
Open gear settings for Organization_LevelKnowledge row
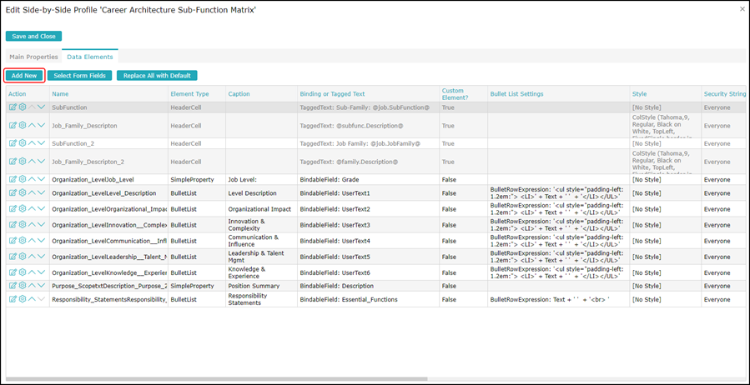coord(23,272)
